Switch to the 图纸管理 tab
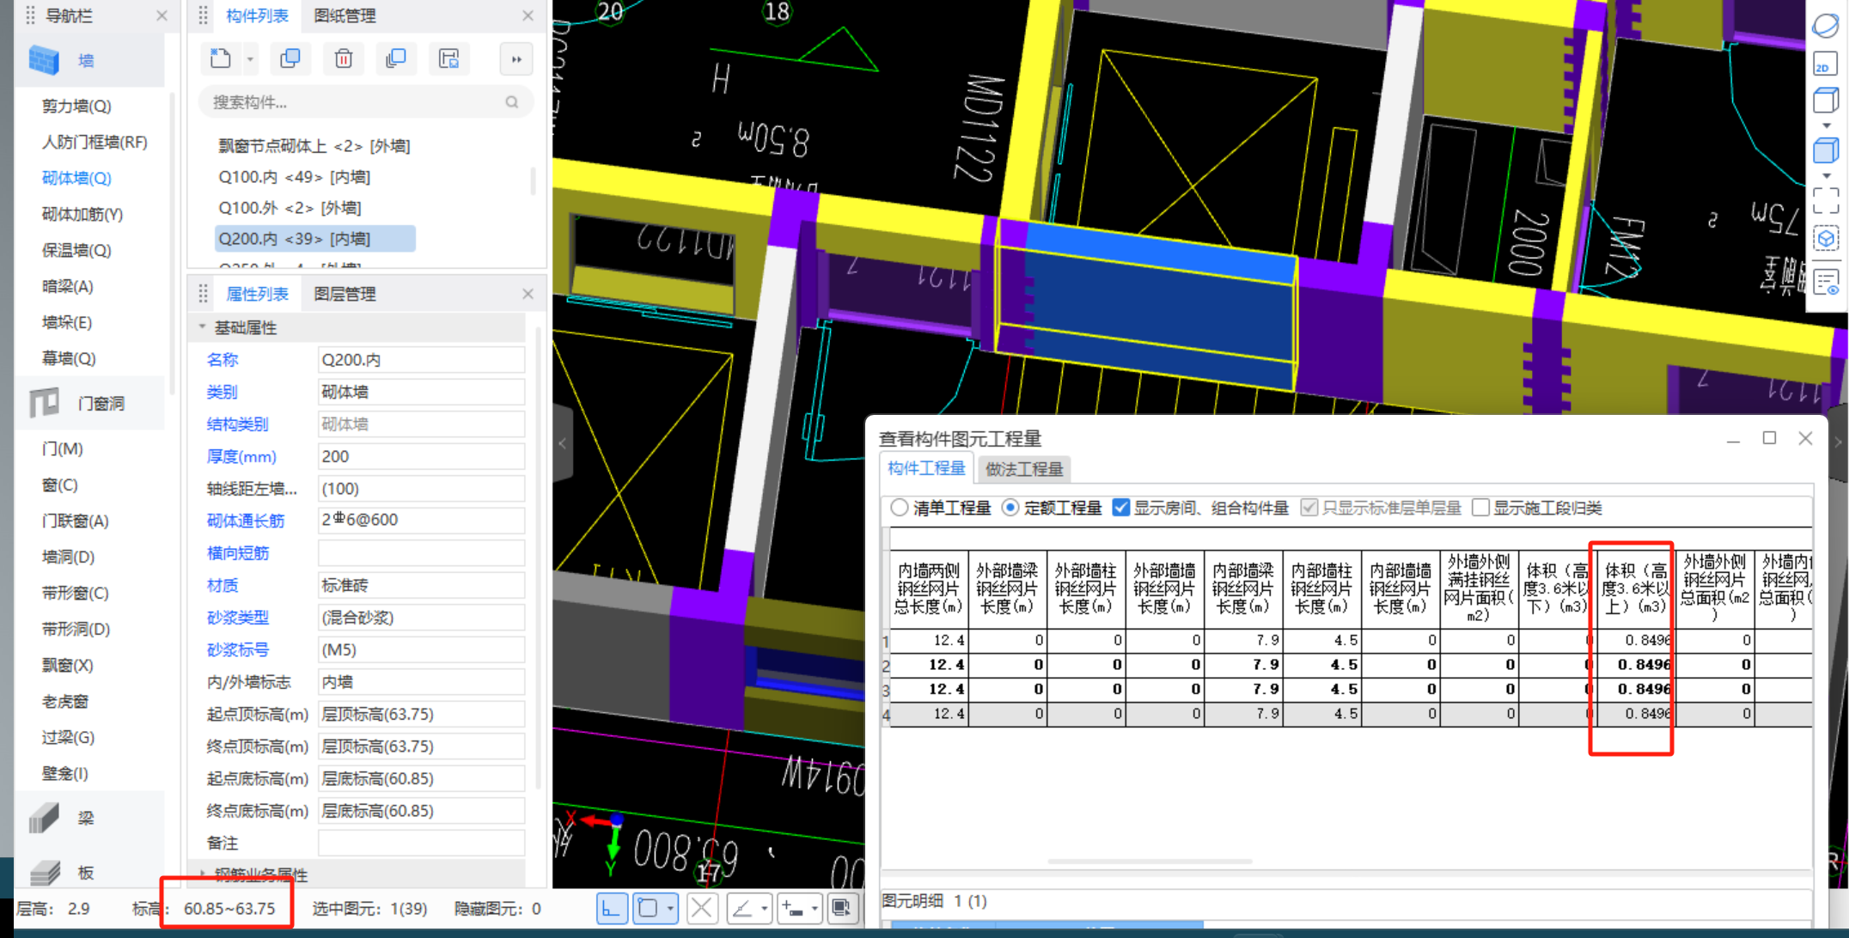1849x938 pixels. pos(345,15)
